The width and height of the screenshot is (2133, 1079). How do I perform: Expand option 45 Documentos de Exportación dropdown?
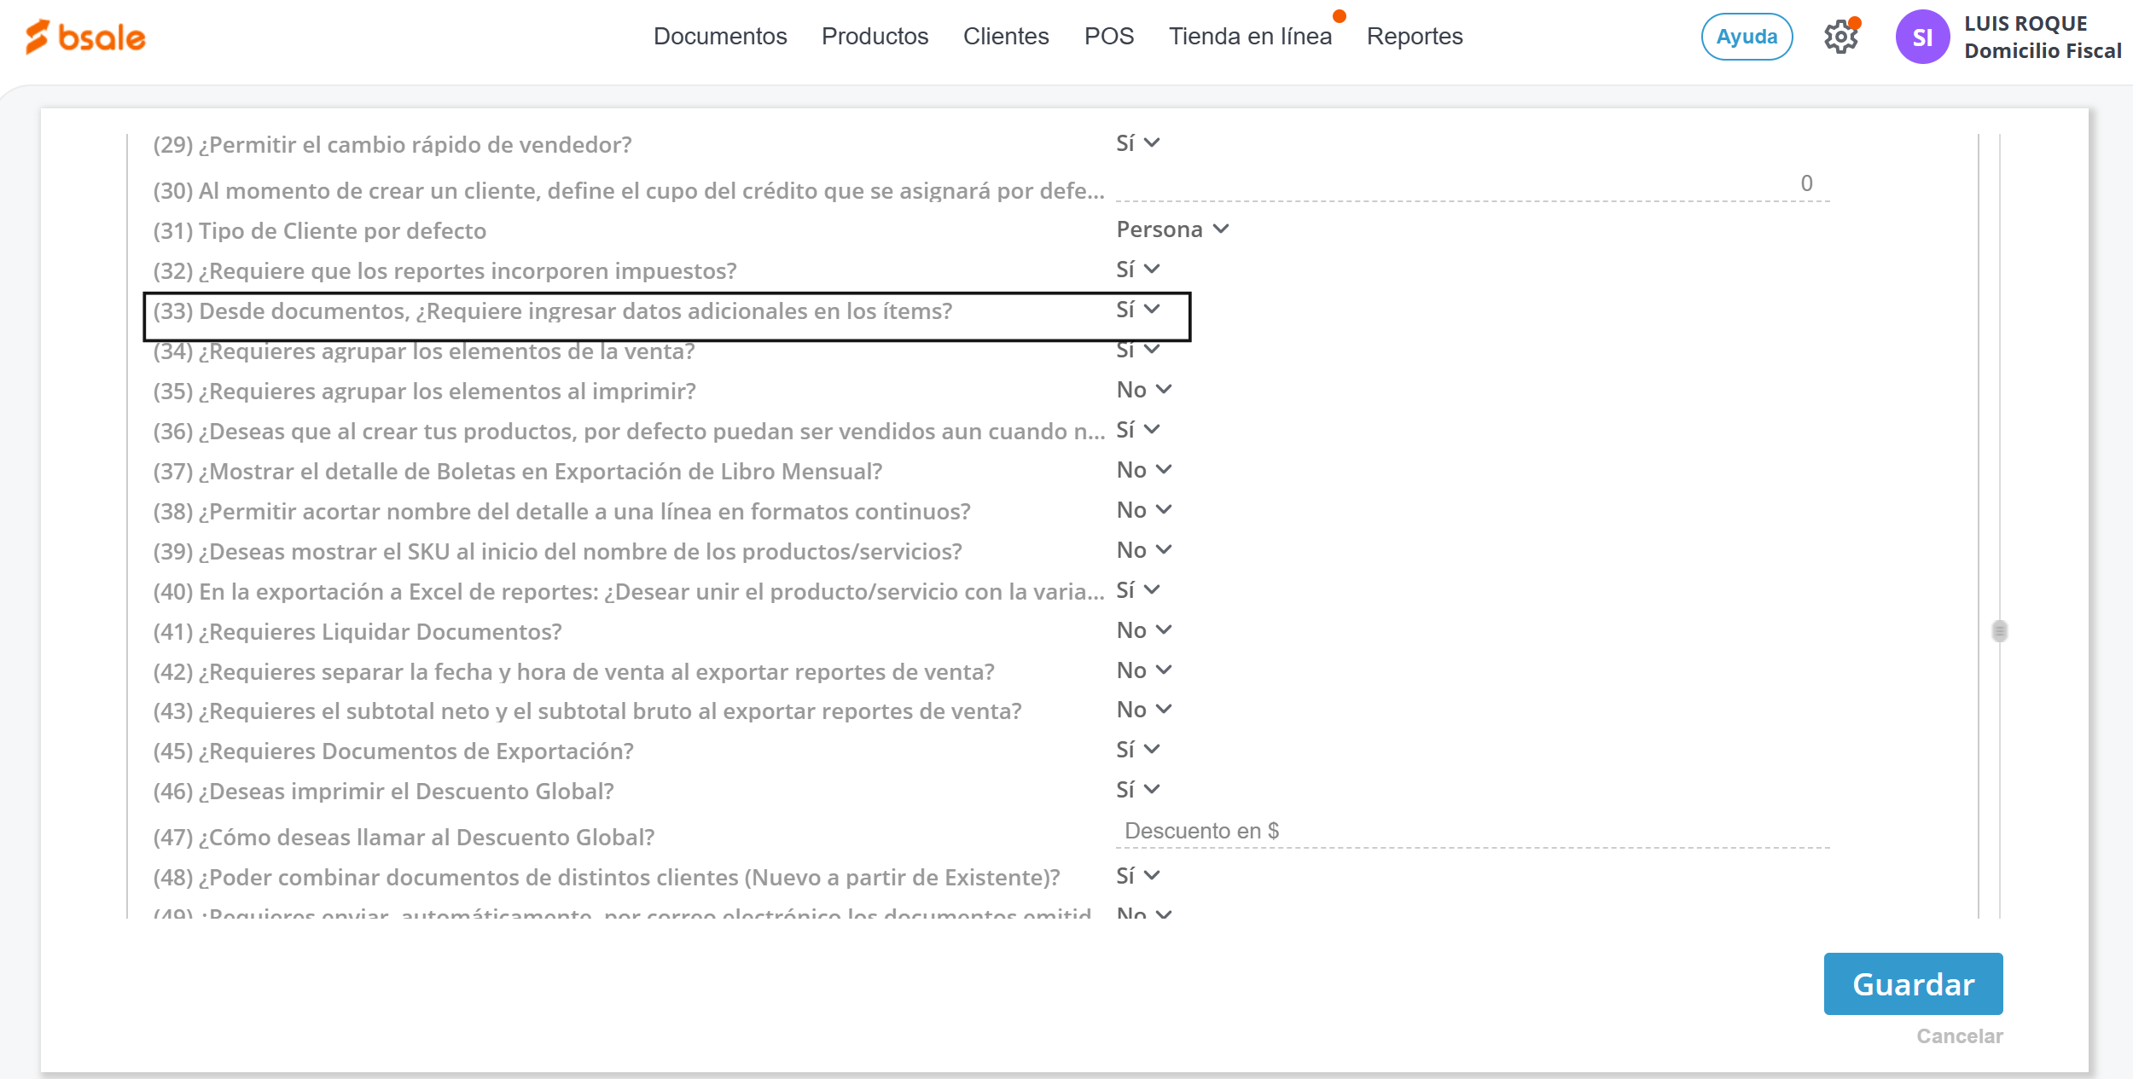(1138, 750)
